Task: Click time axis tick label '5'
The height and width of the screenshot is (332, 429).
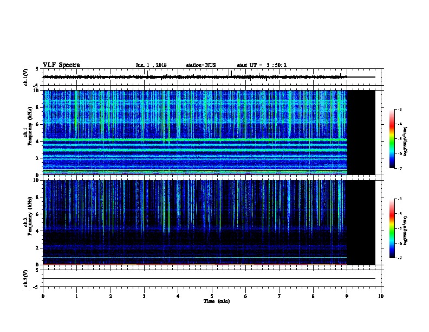Action: [212, 296]
